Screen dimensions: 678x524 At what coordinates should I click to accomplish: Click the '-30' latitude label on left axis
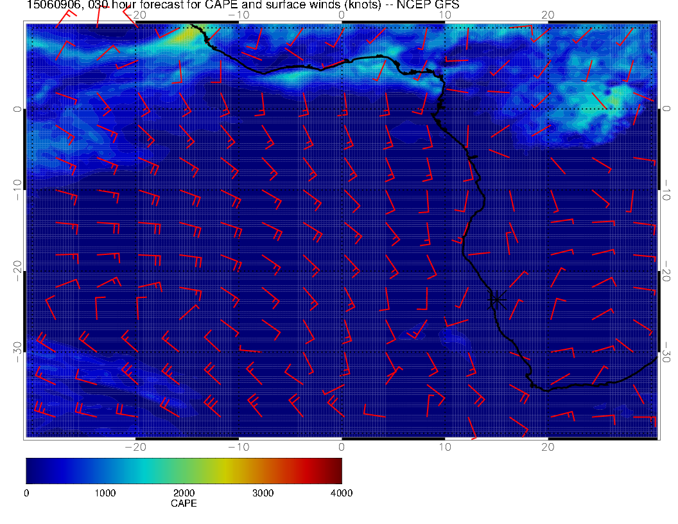point(17,353)
